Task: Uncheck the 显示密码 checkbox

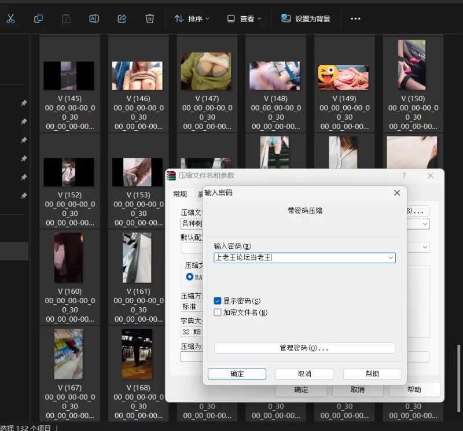Action: tap(218, 301)
